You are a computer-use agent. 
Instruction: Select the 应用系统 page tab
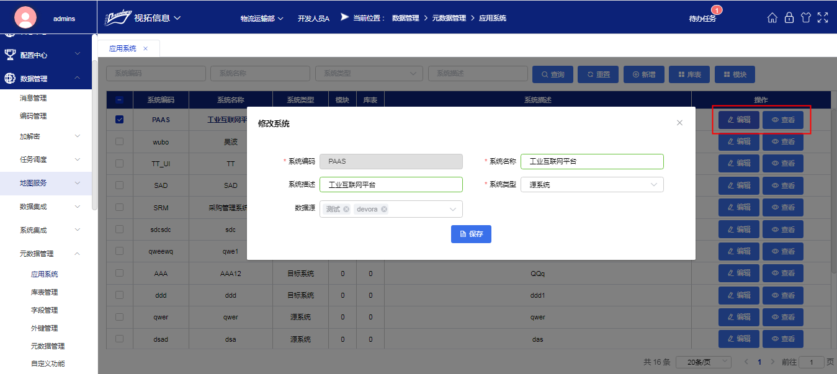(x=123, y=48)
